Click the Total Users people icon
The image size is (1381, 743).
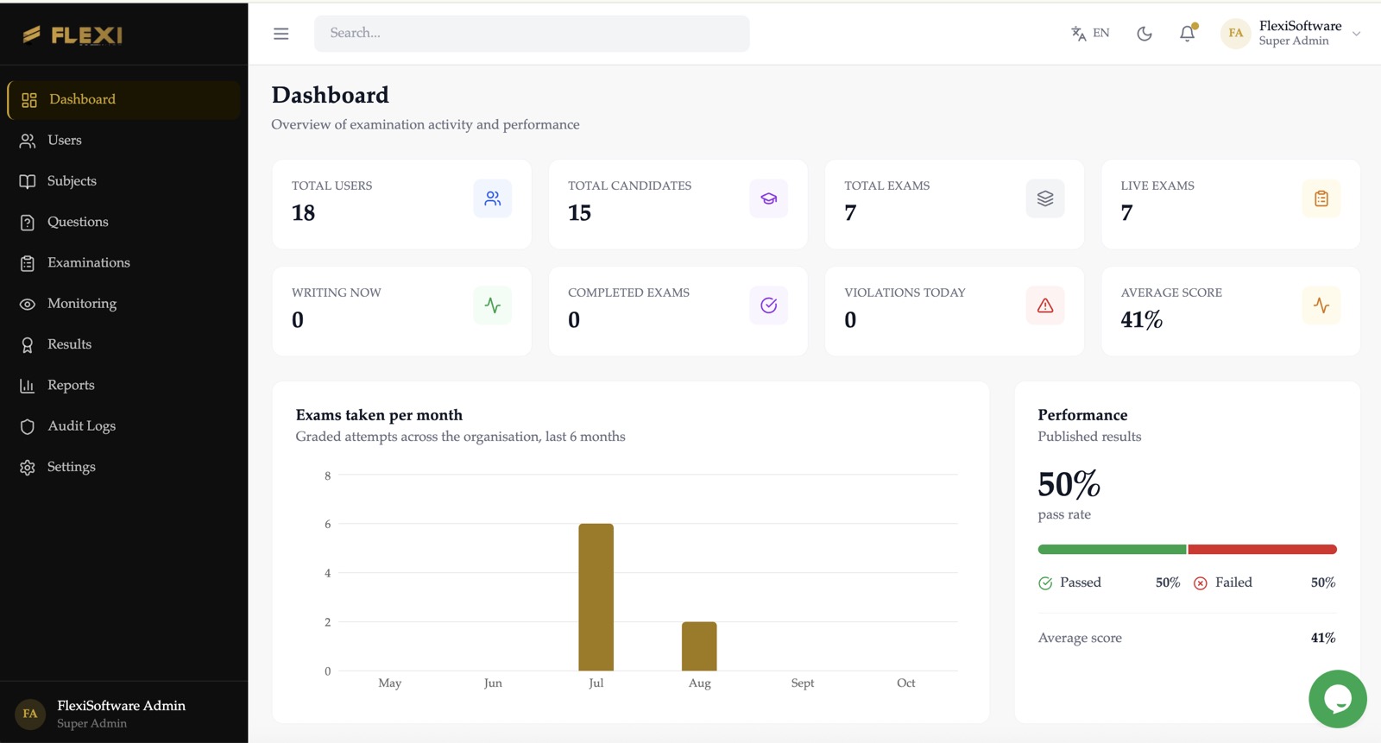coord(493,198)
